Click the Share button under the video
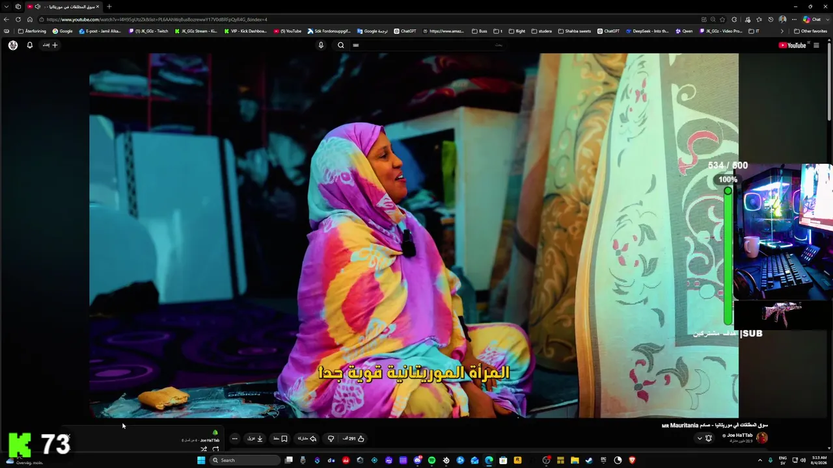Image resolution: width=833 pixels, height=468 pixels. (307, 439)
